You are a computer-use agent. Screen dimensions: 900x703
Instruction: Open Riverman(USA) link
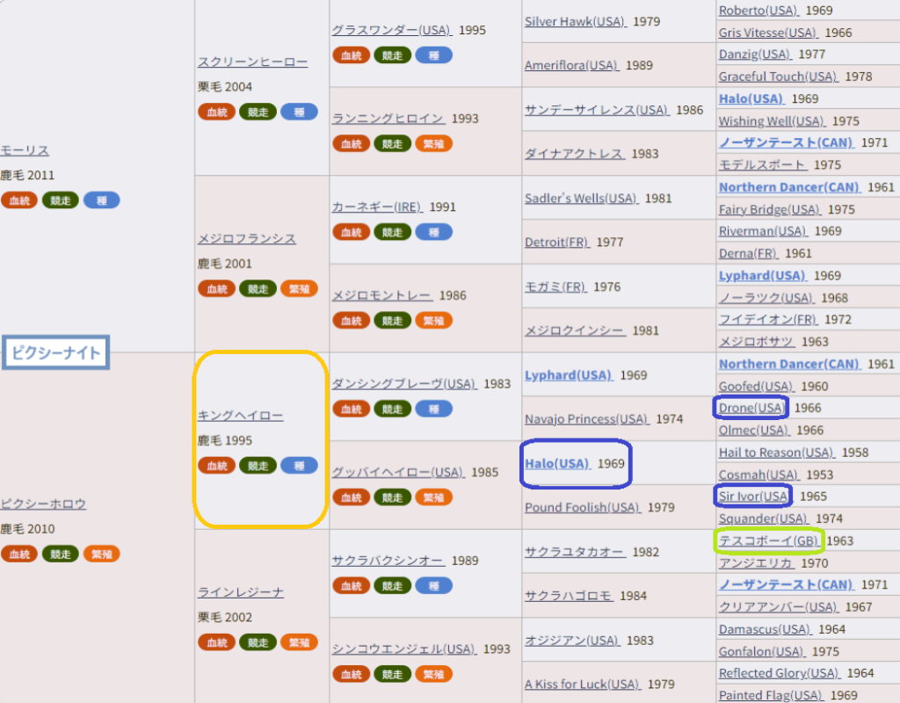click(764, 231)
